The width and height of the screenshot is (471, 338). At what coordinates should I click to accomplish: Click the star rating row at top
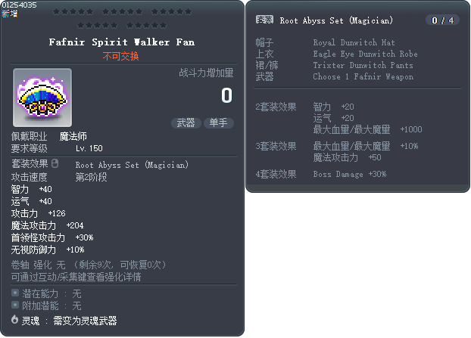[x=121, y=18]
